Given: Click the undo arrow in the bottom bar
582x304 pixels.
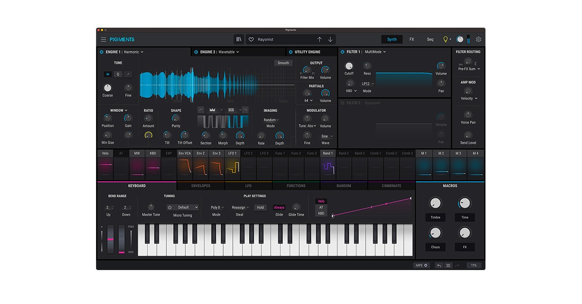Looking at the screenshot, I should tap(438, 265).
